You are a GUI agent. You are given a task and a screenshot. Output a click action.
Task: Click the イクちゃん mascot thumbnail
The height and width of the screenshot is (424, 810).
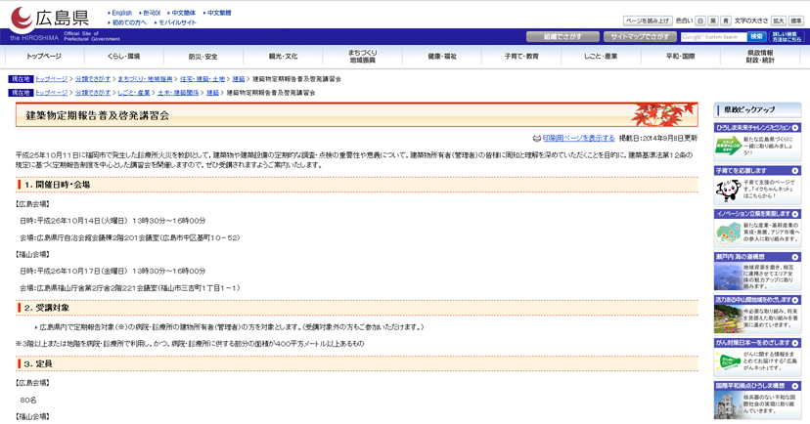[x=729, y=190]
